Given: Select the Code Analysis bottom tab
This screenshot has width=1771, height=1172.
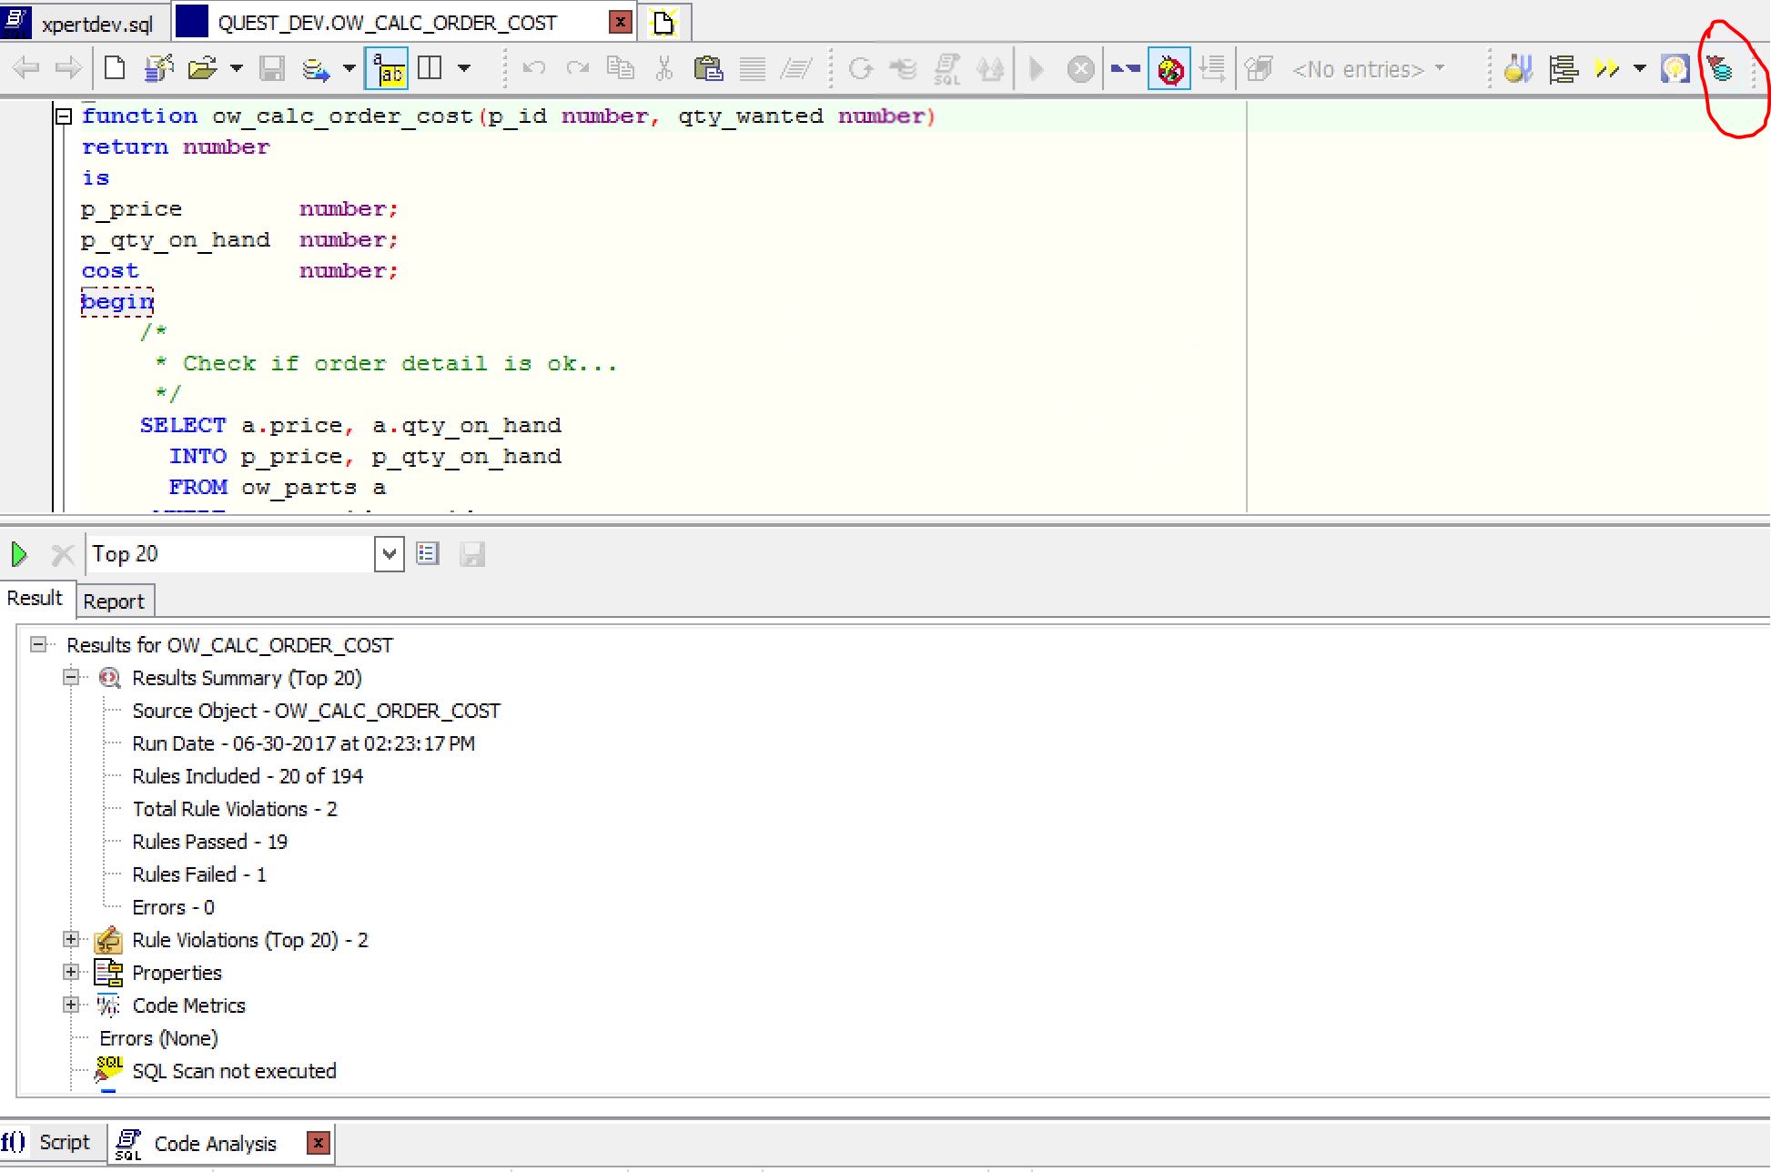Looking at the screenshot, I should coord(215,1144).
